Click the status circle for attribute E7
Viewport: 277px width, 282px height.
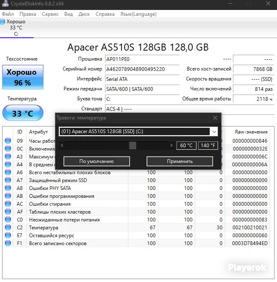(x=8, y=235)
